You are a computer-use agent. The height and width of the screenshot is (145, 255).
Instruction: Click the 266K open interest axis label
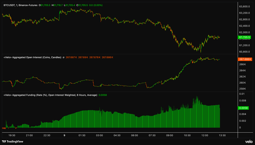[x=243, y=64]
